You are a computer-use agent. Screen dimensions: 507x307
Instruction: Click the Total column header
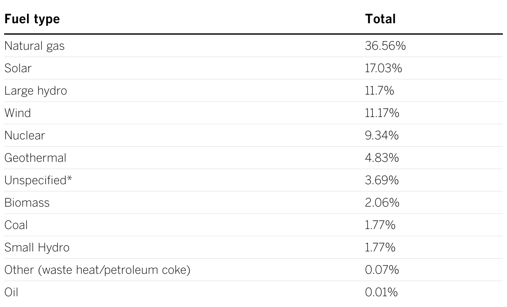pyautogui.click(x=380, y=19)
